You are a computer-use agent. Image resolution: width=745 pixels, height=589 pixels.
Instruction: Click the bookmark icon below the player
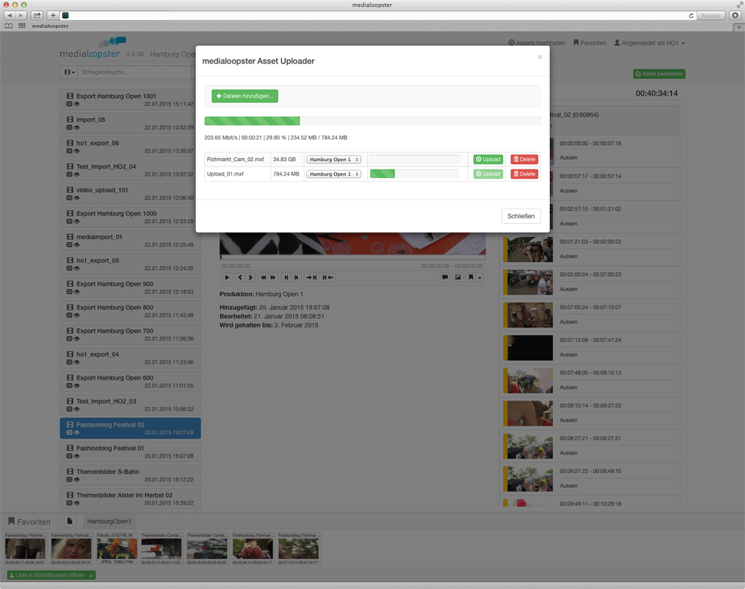(x=470, y=278)
